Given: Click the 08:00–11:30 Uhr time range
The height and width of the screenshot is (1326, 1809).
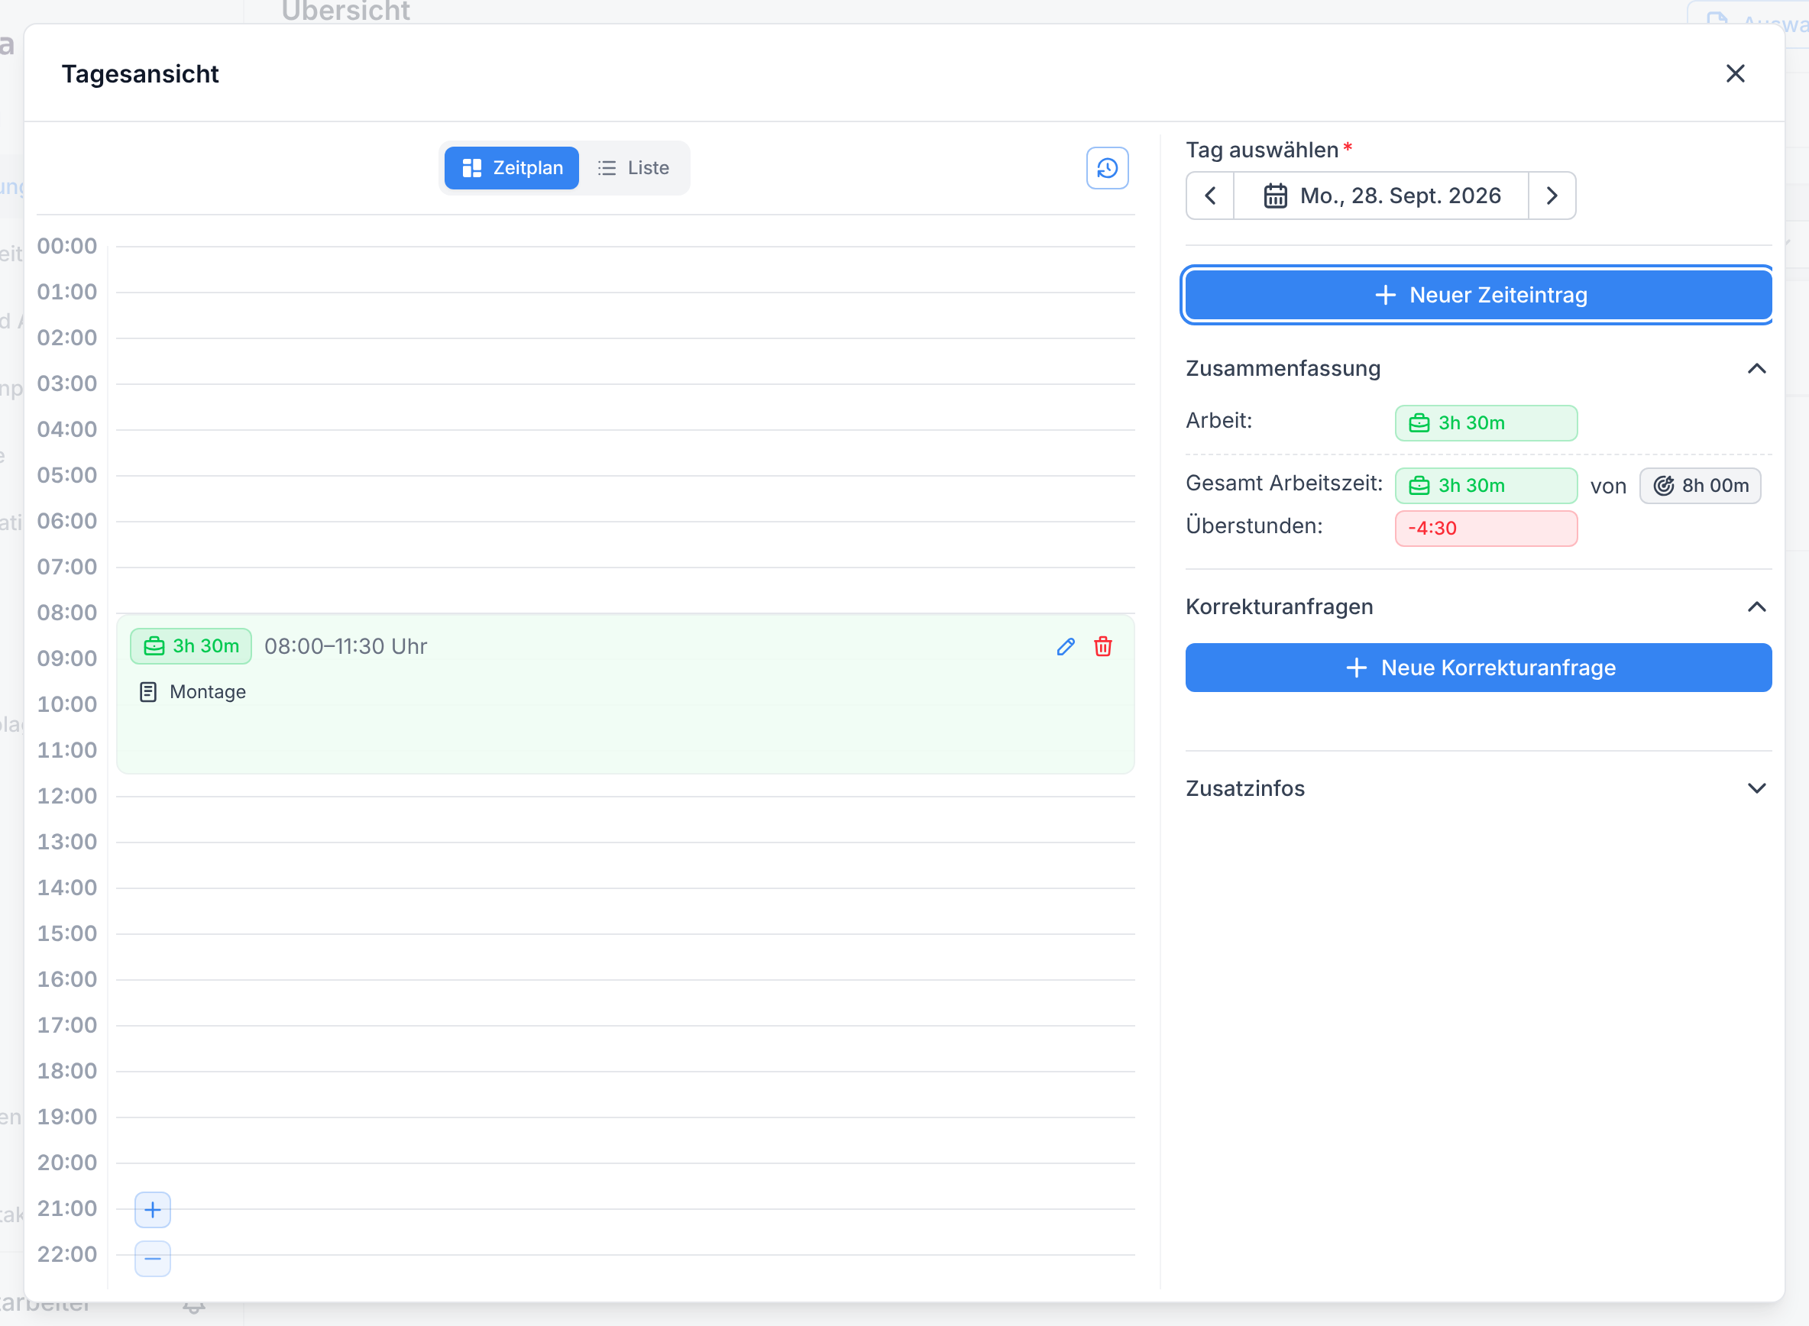Looking at the screenshot, I should coord(346,646).
